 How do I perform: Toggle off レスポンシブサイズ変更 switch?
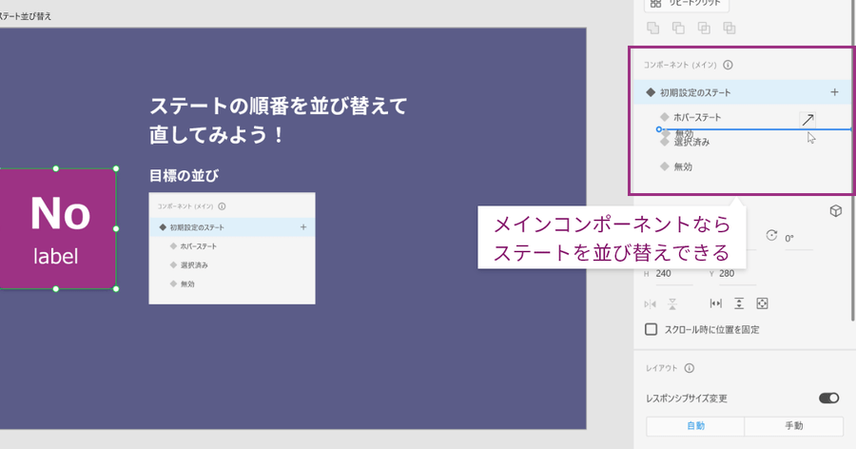click(x=828, y=399)
